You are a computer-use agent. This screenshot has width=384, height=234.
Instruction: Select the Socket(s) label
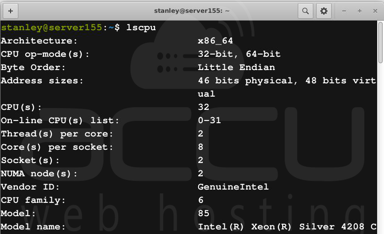click(30, 160)
